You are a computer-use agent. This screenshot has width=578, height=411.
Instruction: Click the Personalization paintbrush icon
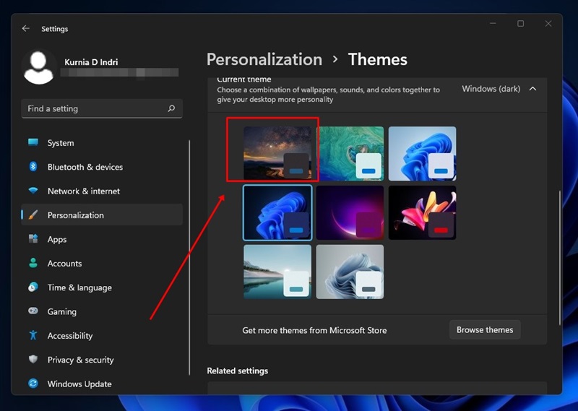tap(33, 215)
